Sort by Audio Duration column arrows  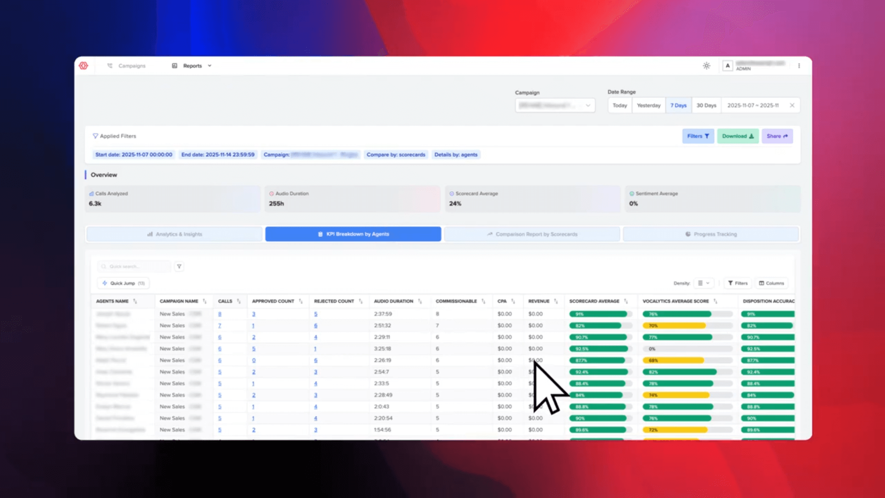coord(420,301)
